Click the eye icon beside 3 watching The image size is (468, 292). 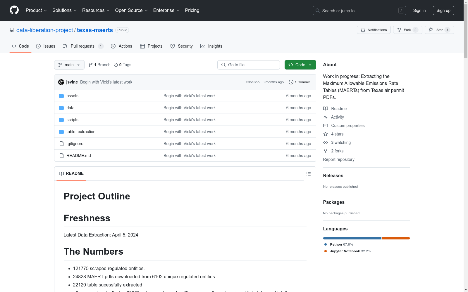326,142
